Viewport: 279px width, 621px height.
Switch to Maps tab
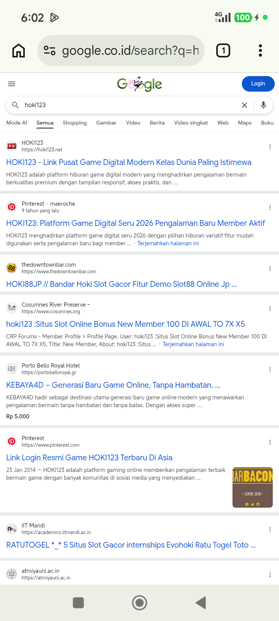tap(245, 123)
